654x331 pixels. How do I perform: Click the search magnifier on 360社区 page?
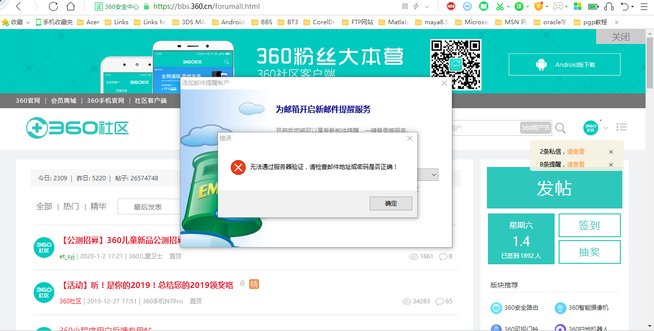(x=560, y=128)
